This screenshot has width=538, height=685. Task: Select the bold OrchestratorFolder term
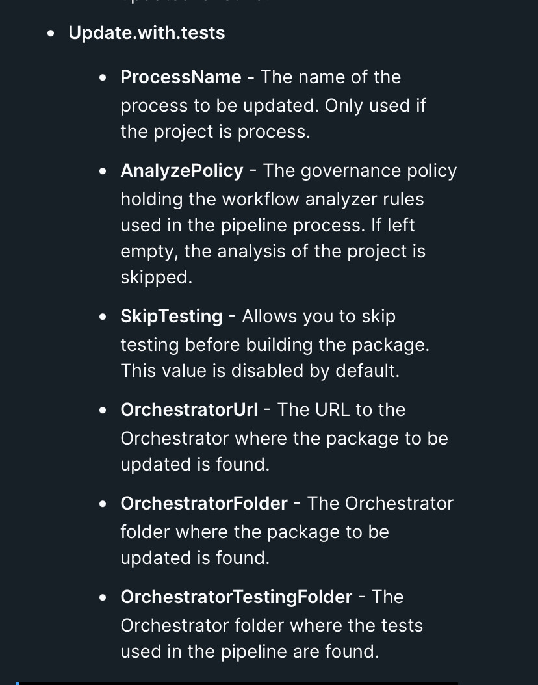coord(204,503)
